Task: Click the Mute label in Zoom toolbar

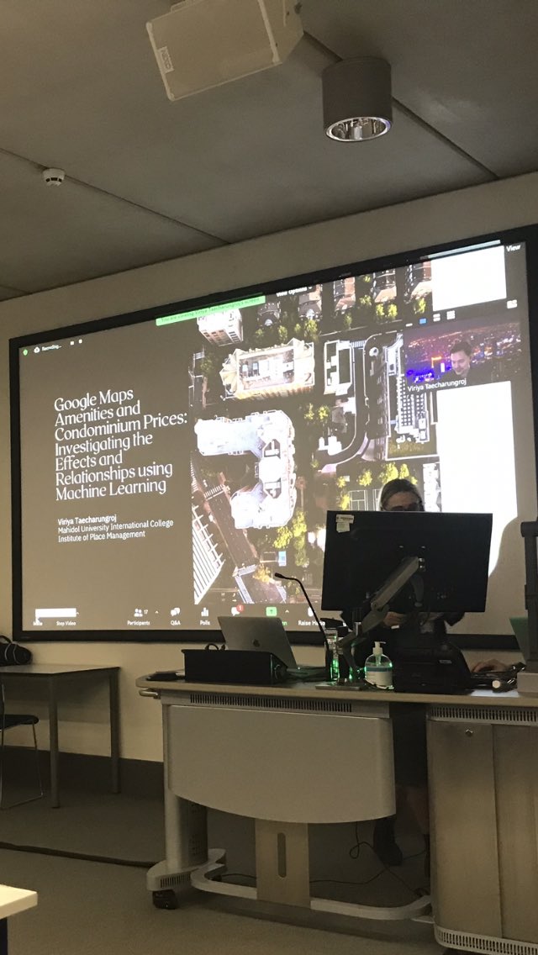Action: (38, 623)
